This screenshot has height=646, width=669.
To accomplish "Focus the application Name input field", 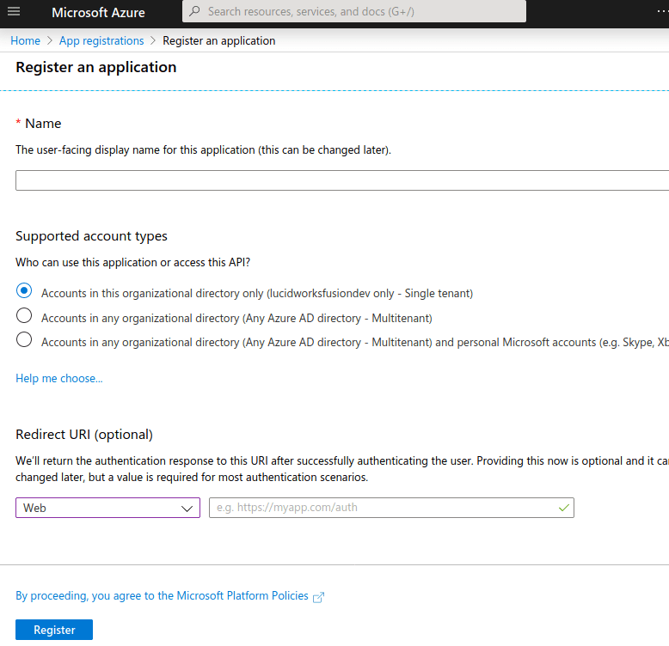I will tap(342, 180).
